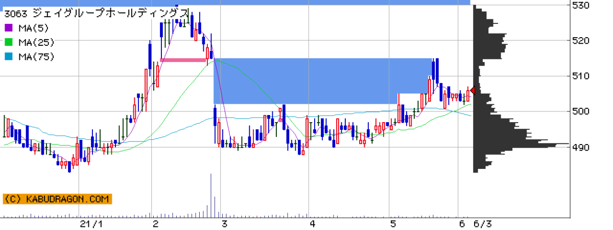
Task: Click the month 5 date axis label
Action: [x=392, y=224]
